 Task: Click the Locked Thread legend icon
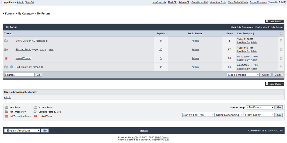[35, 116]
